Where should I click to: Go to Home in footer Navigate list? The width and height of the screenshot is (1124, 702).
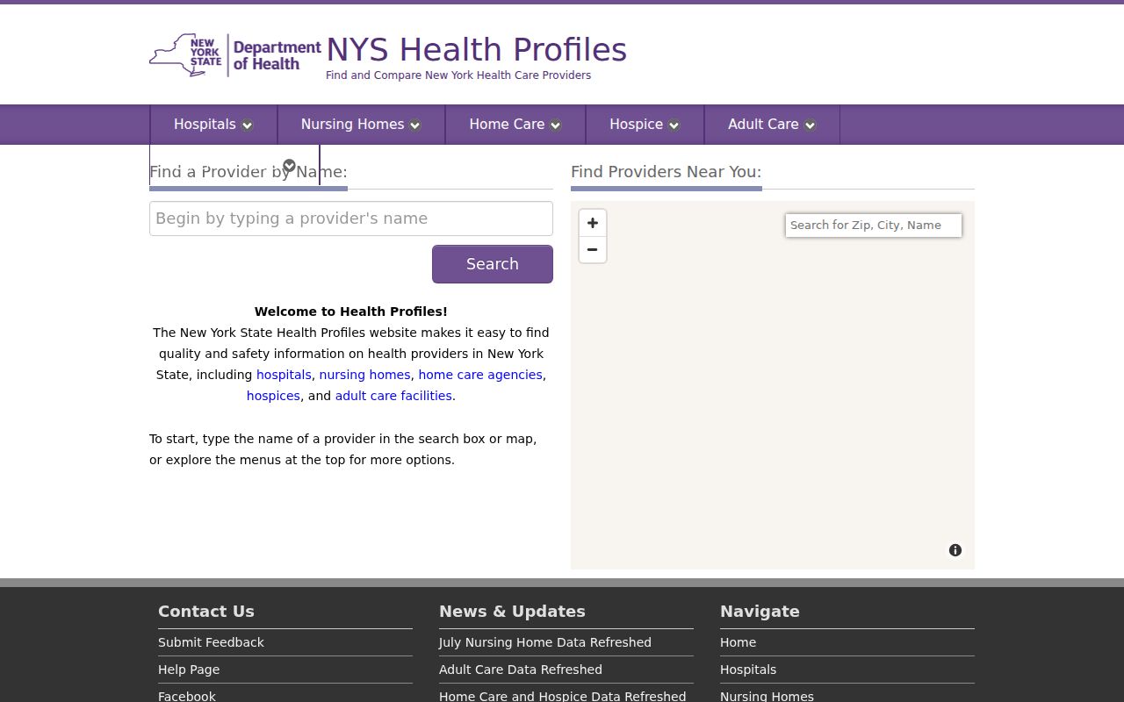coord(738,642)
